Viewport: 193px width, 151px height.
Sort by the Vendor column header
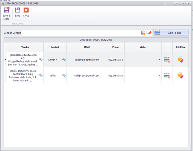click(25, 47)
